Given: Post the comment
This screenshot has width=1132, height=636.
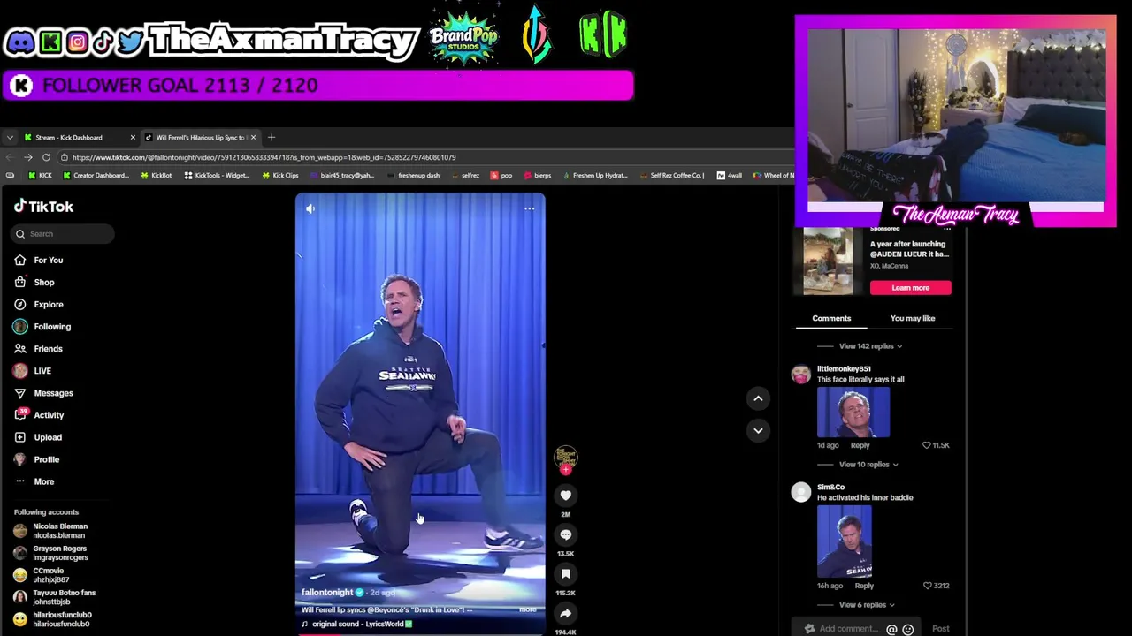Looking at the screenshot, I should point(941,629).
